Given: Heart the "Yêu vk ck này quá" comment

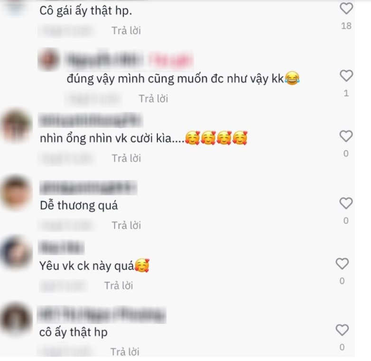Looking at the screenshot, I should tap(342, 264).
